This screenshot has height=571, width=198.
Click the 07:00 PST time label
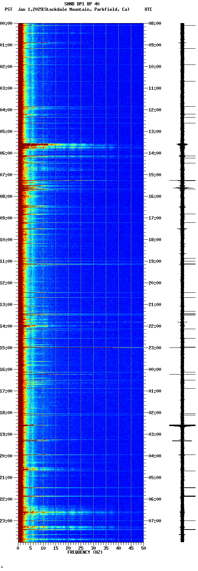pos(6,175)
